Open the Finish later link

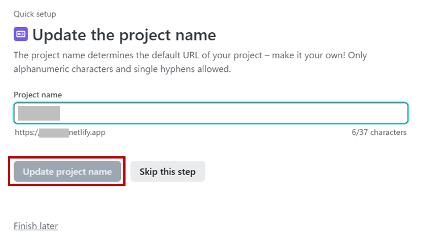(x=36, y=226)
